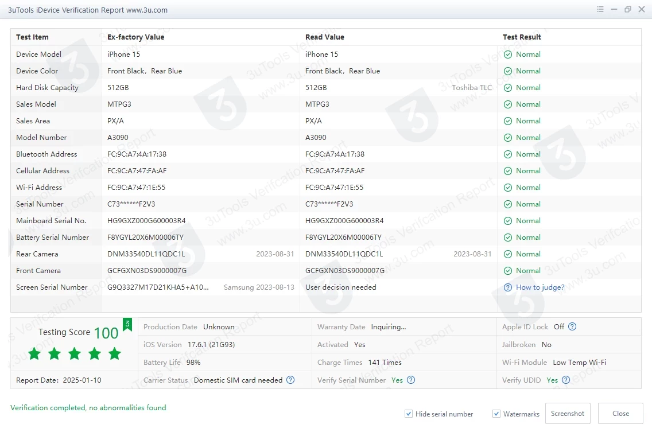Image resolution: width=652 pixels, height=432 pixels.
Task: Click ex-factory Wi-Fi address FC:9C:A7:47:1E:55
Action: tap(137, 188)
